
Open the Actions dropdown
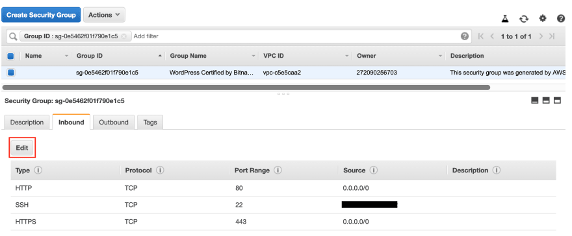click(105, 15)
